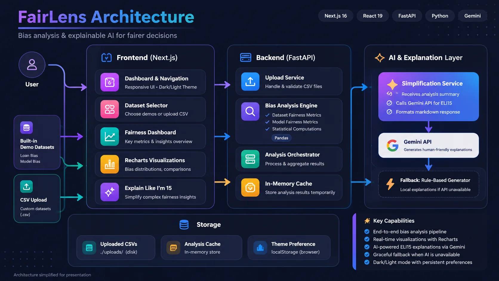
Task: Click the Storage database icon
Action: point(184,225)
